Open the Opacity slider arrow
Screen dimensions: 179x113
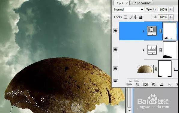coord(171,9)
